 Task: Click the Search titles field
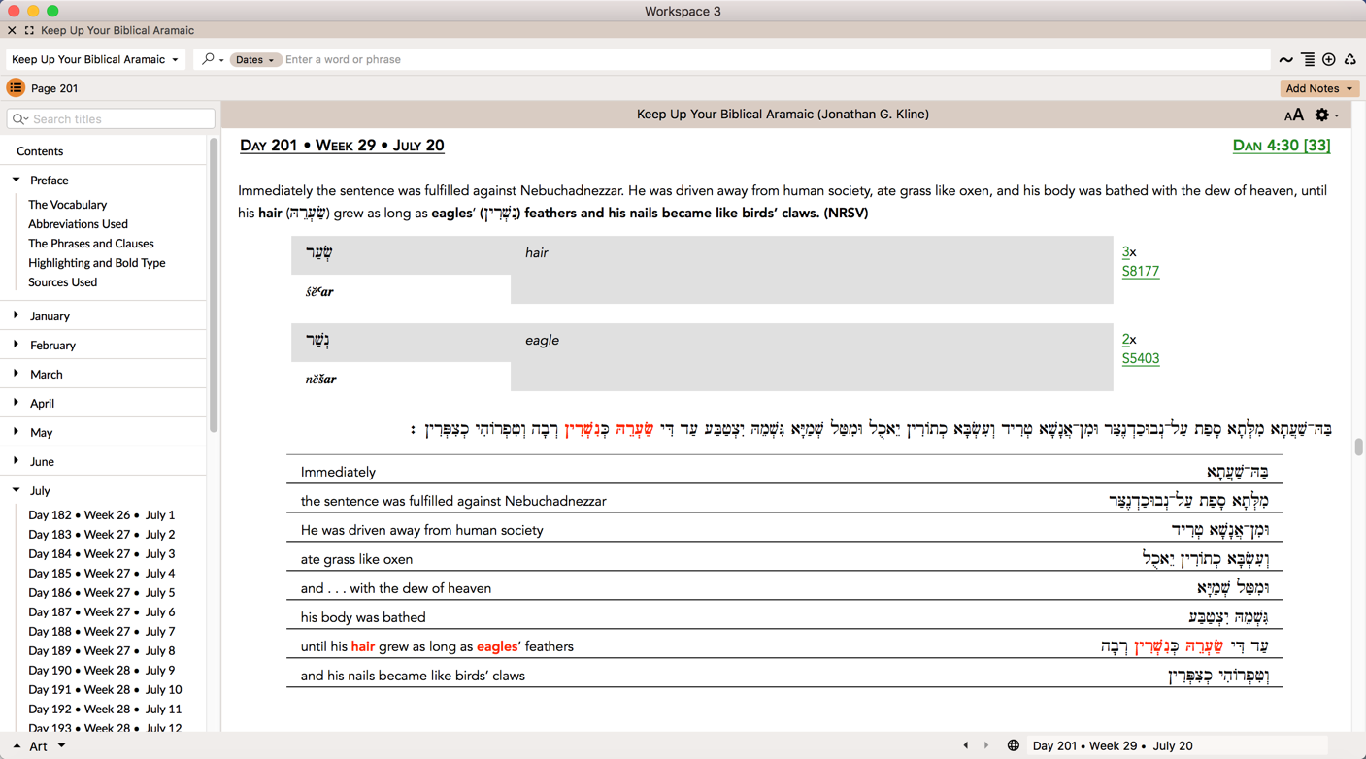click(111, 118)
